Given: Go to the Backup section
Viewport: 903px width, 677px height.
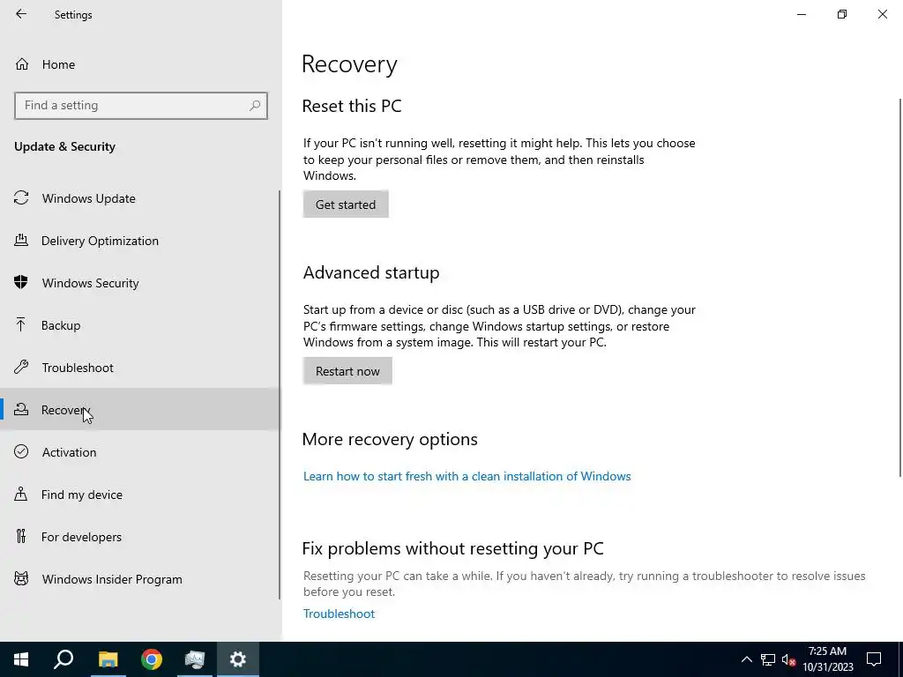Looking at the screenshot, I should point(139,325).
